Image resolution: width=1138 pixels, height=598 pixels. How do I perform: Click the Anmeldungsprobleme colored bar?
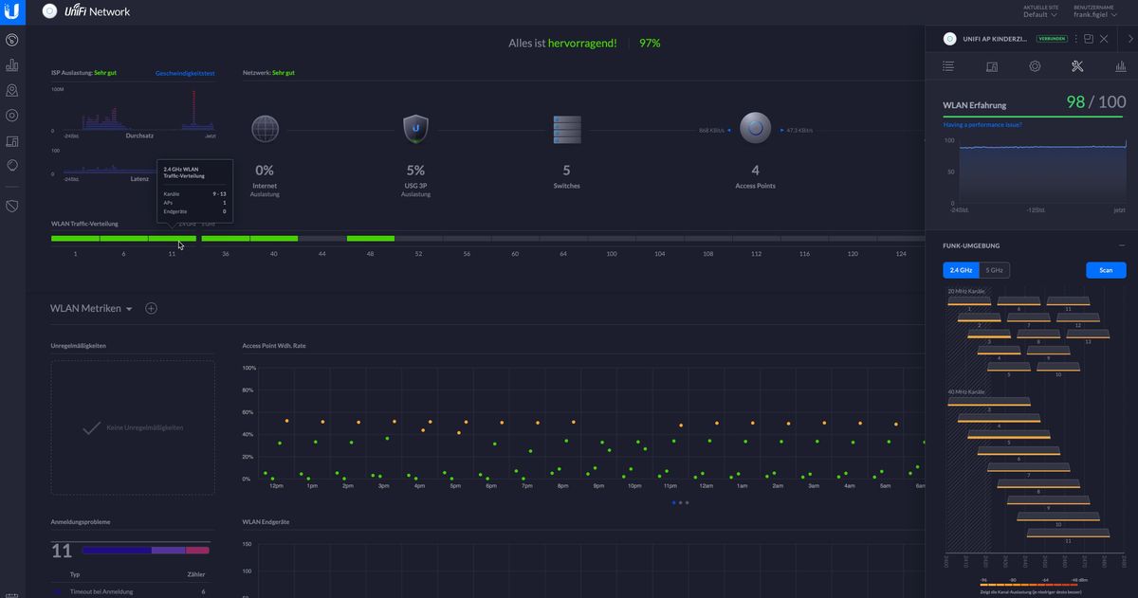(x=146, y=550)
